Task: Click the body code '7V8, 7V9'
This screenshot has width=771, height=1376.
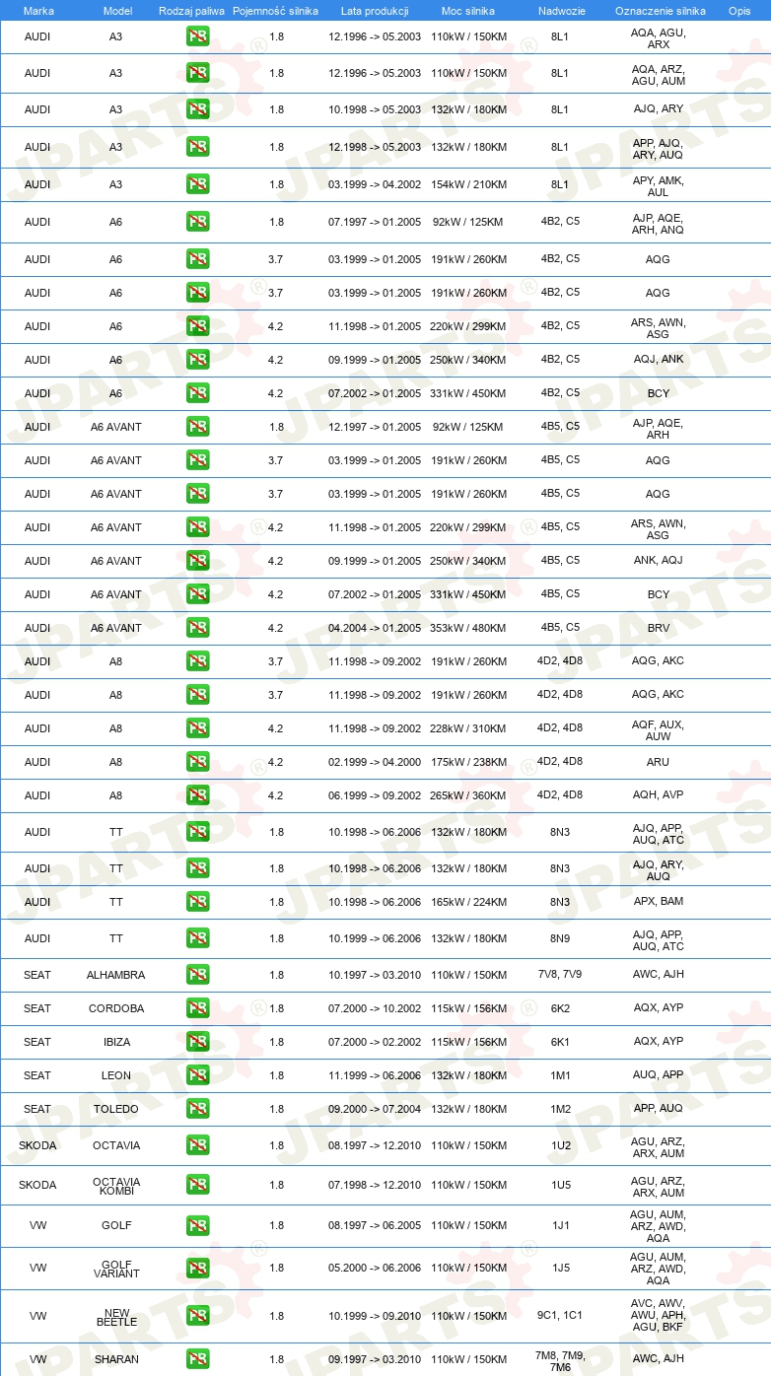Action: pos(560,975)
